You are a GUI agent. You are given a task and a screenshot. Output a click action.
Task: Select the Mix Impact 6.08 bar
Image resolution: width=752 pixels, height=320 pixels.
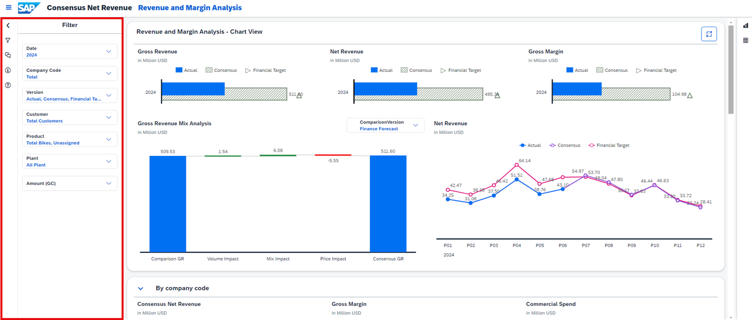(x=278, y=155)
